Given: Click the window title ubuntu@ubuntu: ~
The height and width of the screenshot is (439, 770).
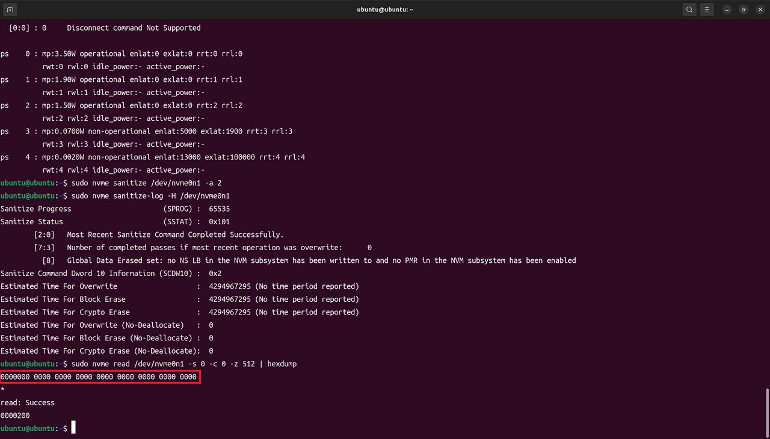Looking at the screenshot, I should [385, 10].
